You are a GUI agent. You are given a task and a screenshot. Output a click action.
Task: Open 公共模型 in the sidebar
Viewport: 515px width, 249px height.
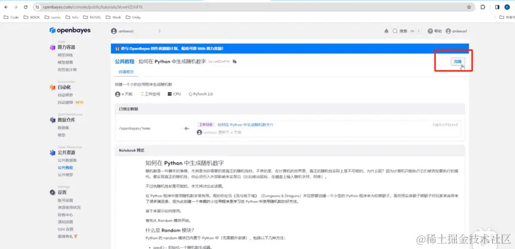pyautogui.click(x=65, y=175)
